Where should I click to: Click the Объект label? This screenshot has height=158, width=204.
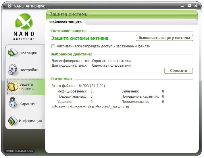coord(58,107)
